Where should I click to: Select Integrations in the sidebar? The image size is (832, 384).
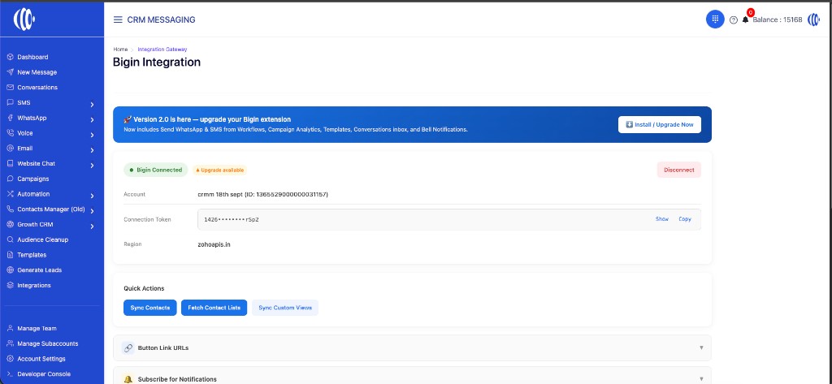(x=34, y=285)
